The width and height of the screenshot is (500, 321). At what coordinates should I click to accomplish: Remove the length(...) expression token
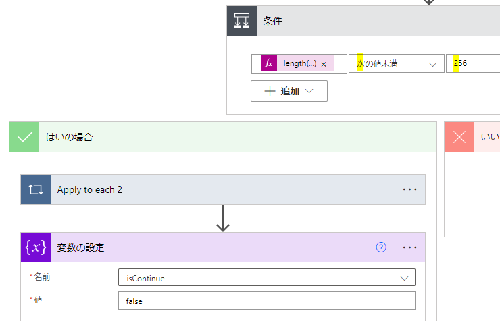click(324, 64)
